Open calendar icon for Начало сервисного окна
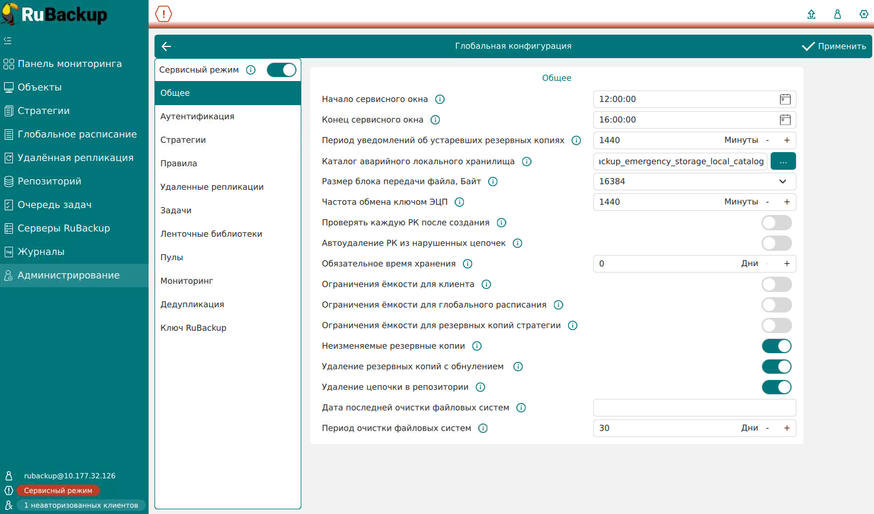The image size is (874, 514). click(785, 99)
